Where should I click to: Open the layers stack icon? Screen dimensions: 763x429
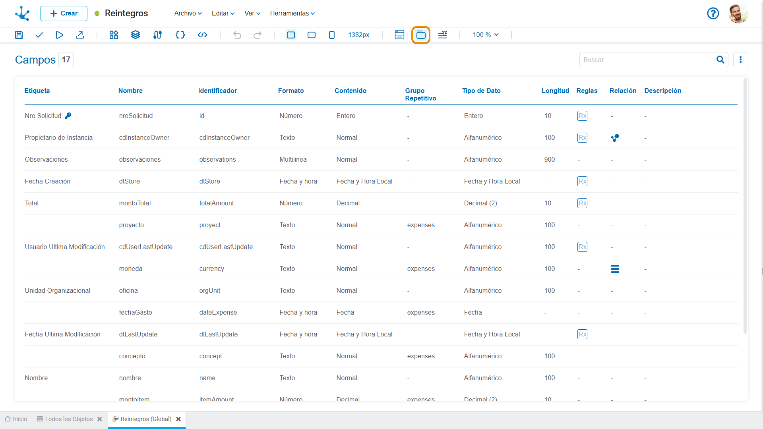(x=136, y=35)
